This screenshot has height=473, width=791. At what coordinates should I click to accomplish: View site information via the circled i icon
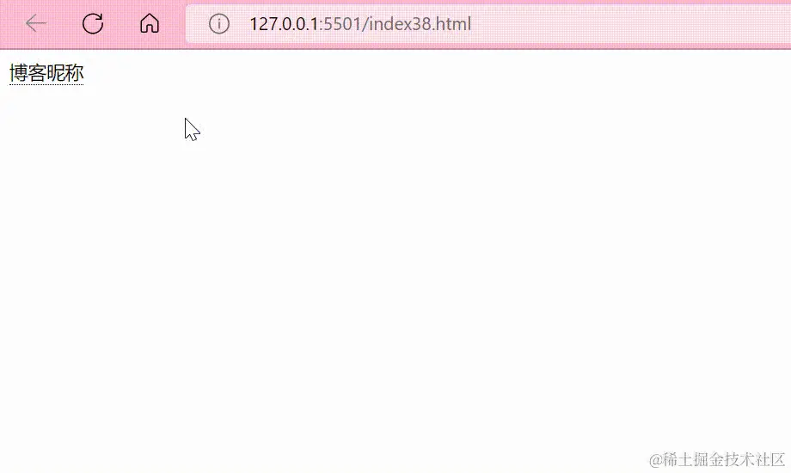click(219, 24)
